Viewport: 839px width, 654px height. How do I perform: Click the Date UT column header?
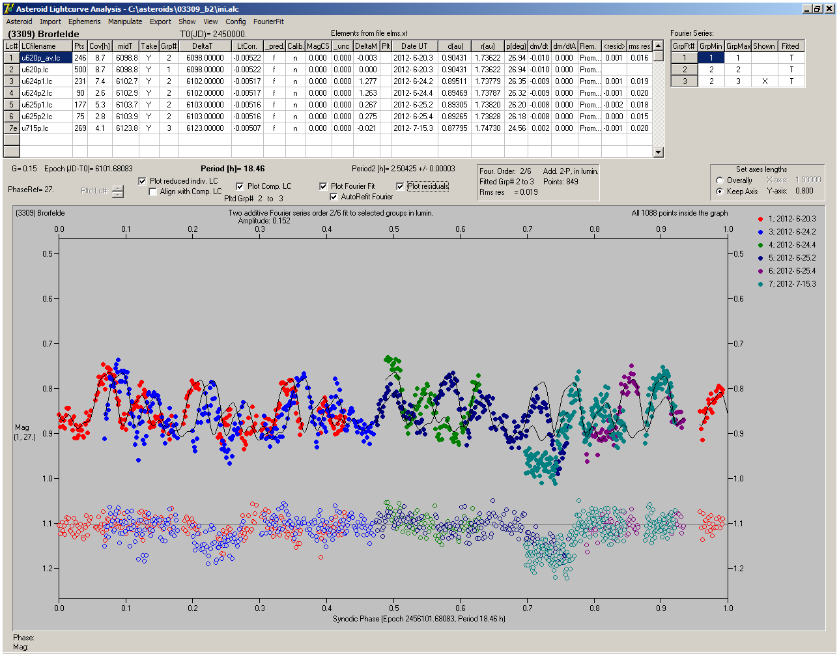[x=414, y=46]
